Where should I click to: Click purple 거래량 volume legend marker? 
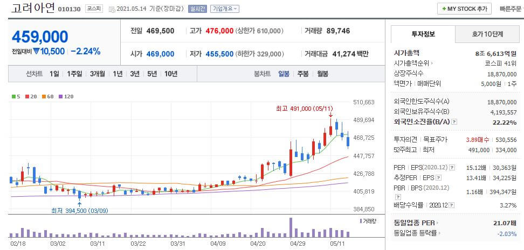(361, 221)
